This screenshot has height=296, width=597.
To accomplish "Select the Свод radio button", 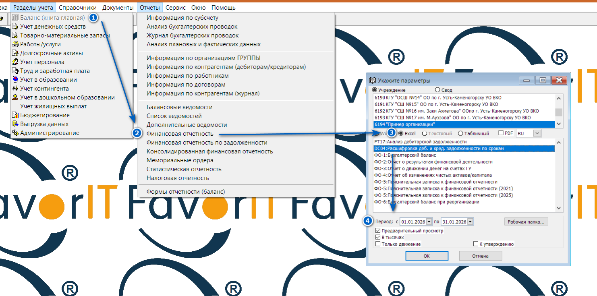I will click(x=437, y=90).
